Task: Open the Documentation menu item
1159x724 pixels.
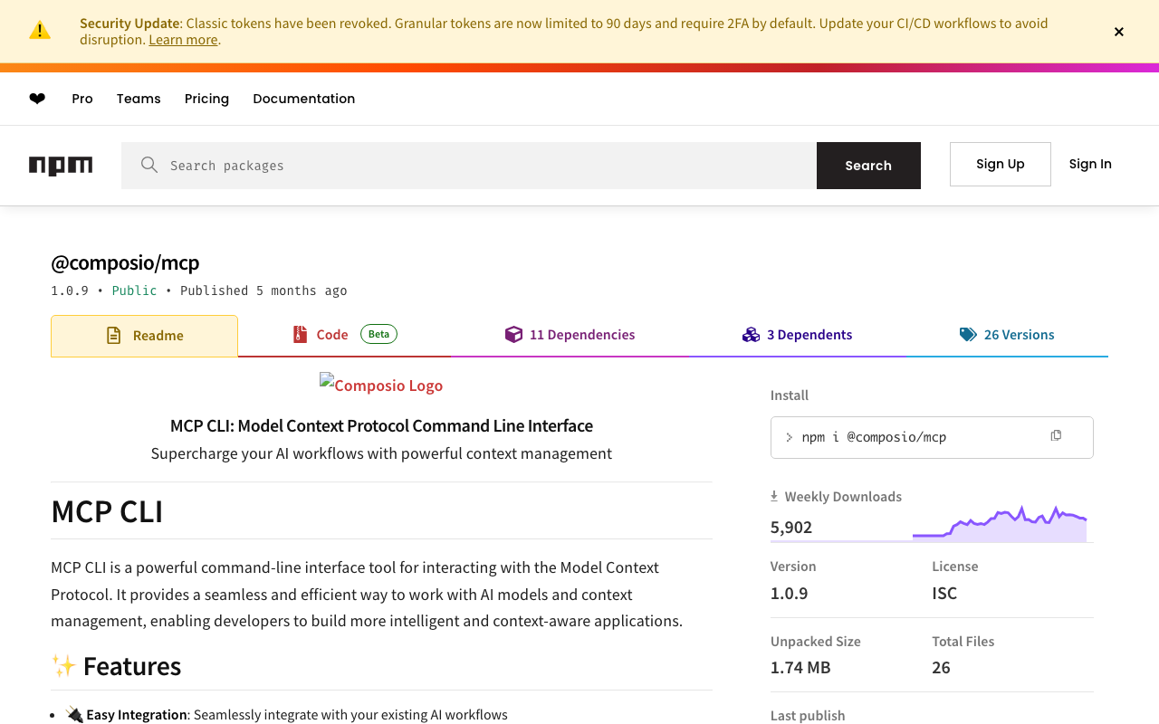Action: [303, 99]
